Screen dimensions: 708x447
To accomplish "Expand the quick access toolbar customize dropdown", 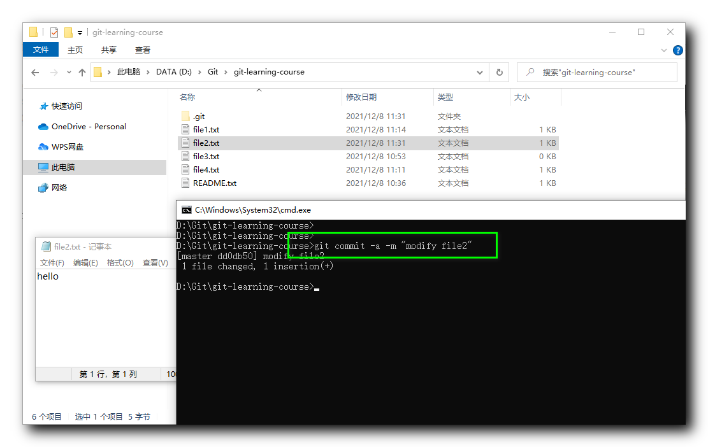I will 79,31.
